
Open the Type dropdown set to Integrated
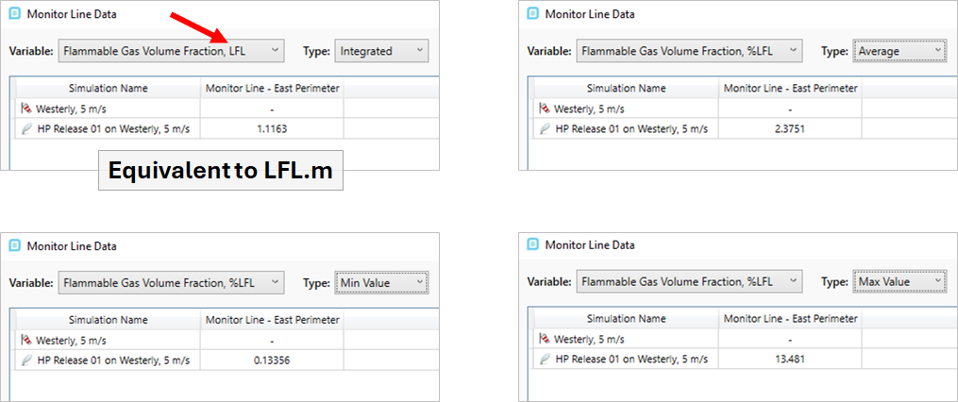(x=382, y=51)
